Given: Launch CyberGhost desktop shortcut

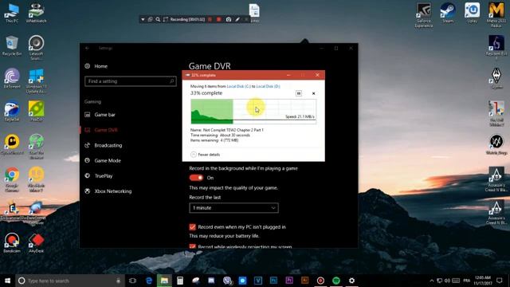Looking at the screenshot, I should 12,144.
